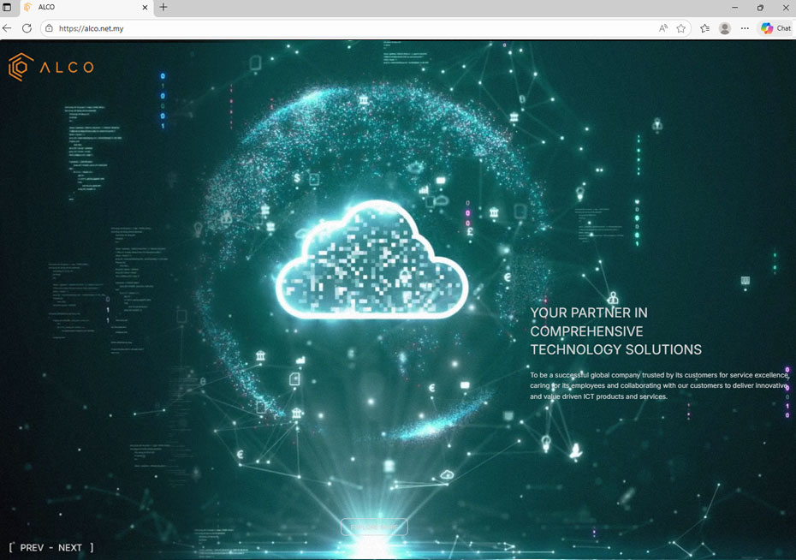Screen dimensions: 796x560
Task: Click the Explore More button
Action: [x=374, y=527]
